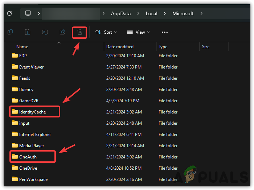254x190 pixels.
Task: Select the input folder icon
Action: tap(15, 123)
